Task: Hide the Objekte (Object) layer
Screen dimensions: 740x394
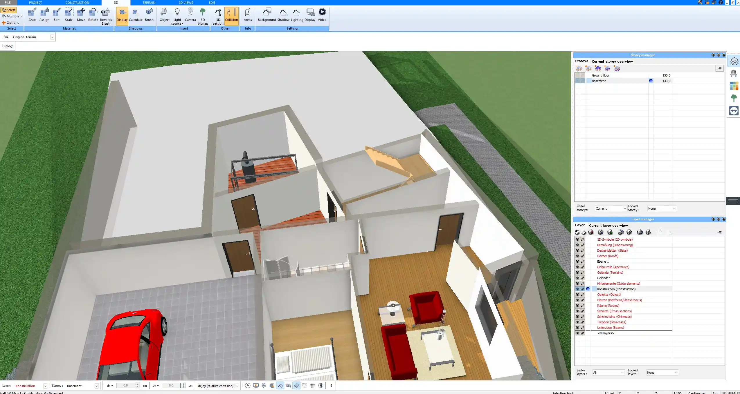Action: (577, 295)
